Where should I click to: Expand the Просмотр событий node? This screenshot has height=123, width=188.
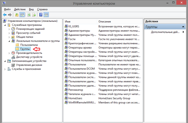click(9, 33)
